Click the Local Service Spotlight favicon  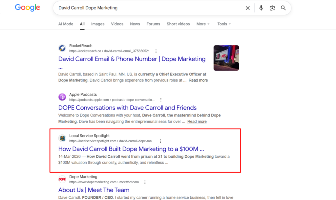(62, 138)
